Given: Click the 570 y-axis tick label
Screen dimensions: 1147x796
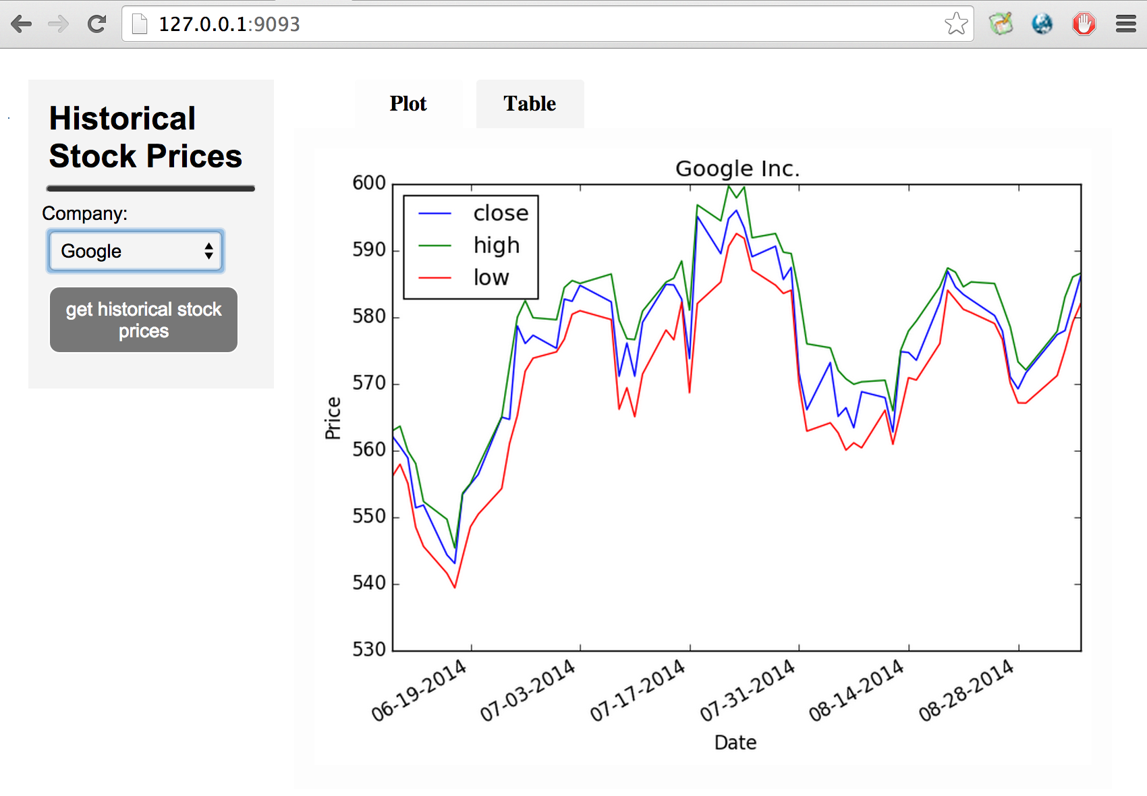Looking at the screenshot, I should coord(369,383).
